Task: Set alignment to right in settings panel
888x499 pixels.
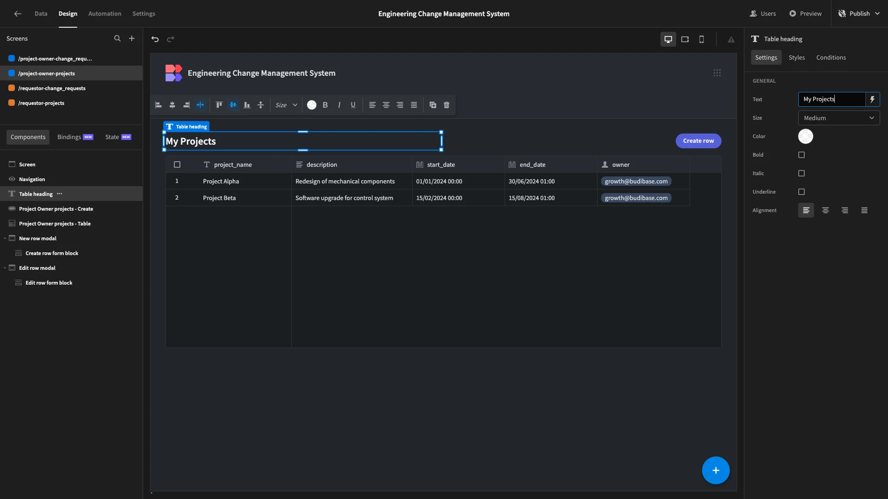Action: 845,210
